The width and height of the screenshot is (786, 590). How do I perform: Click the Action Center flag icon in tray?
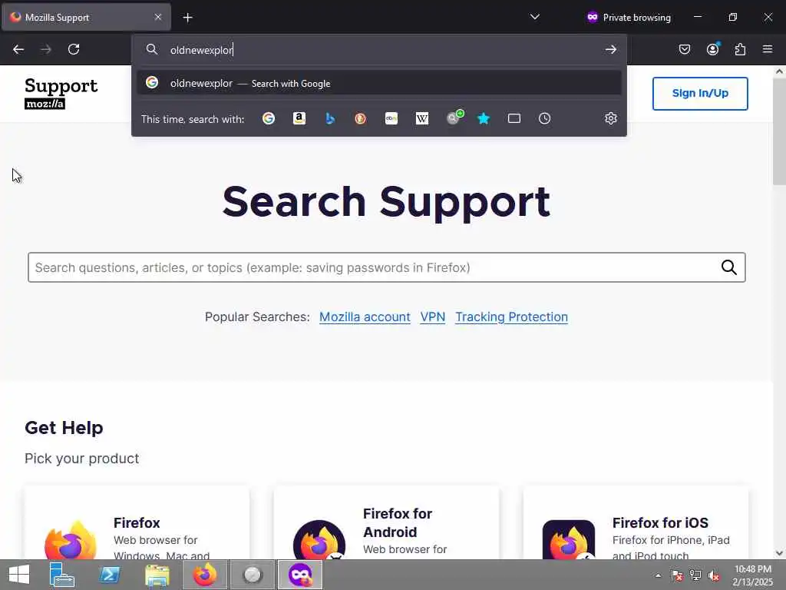click(x=677, y=575)
